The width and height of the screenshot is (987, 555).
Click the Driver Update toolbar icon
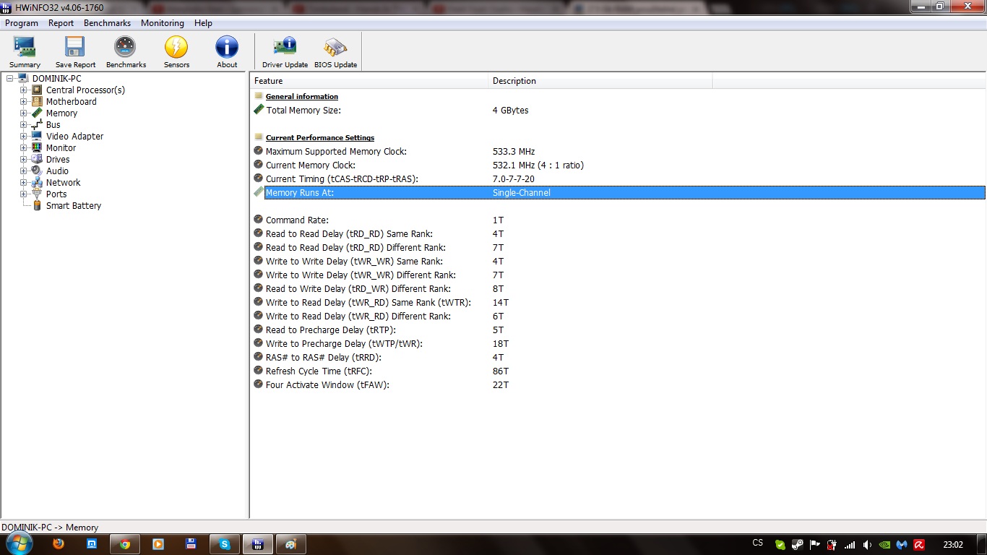tap(285, 52)
